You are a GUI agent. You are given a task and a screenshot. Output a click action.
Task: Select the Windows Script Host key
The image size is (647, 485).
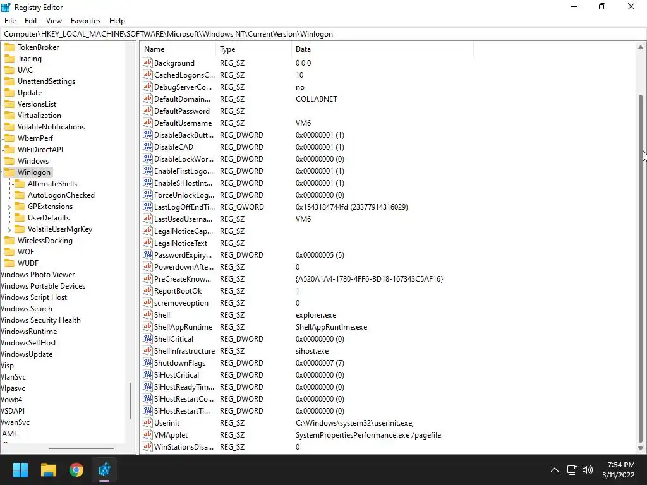coord(34,297)
